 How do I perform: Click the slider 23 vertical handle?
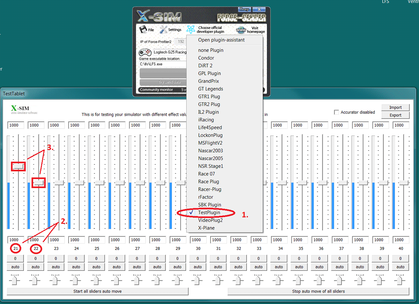(59, 182)
